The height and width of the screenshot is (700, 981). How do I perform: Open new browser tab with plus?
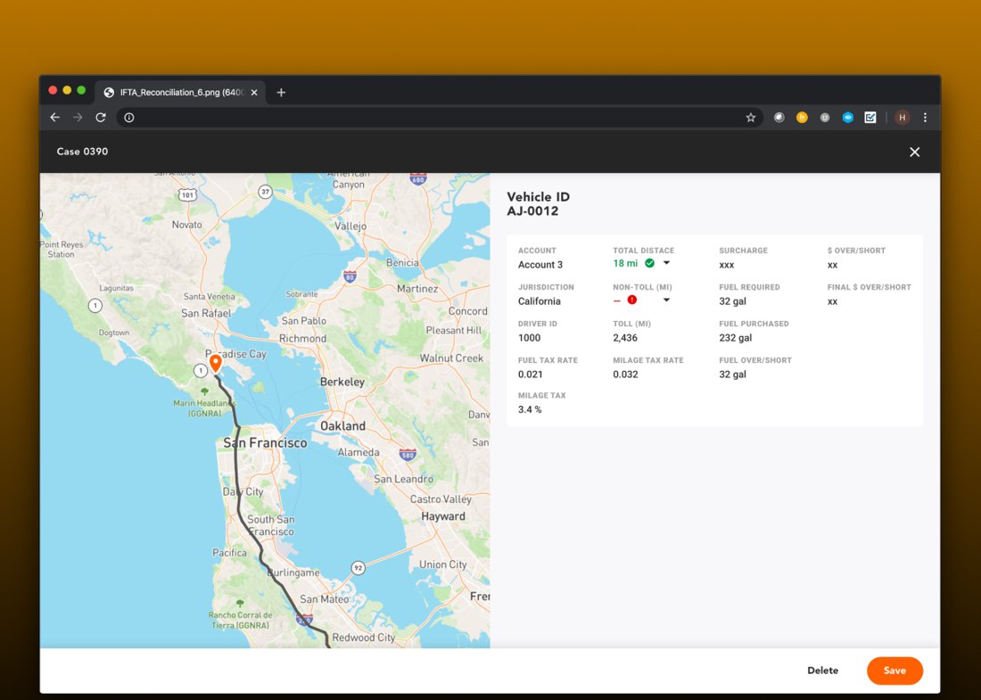coord(281,93)
